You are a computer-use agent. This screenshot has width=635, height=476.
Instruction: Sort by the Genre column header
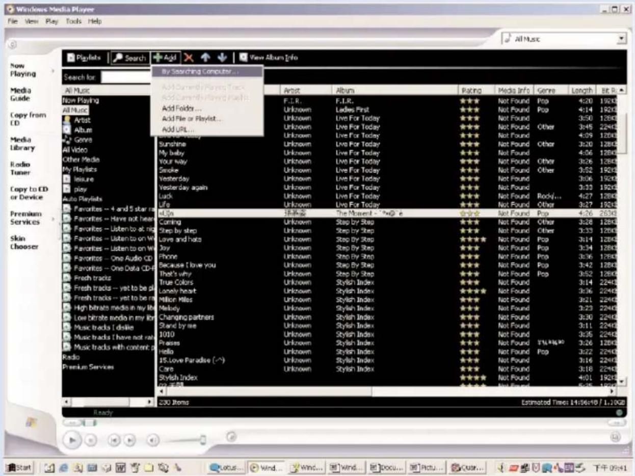click(x=551, y=90)
